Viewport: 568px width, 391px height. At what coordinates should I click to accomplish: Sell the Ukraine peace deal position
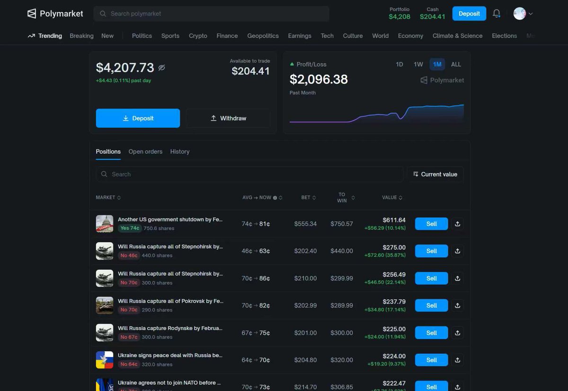(x=431, y=360)
